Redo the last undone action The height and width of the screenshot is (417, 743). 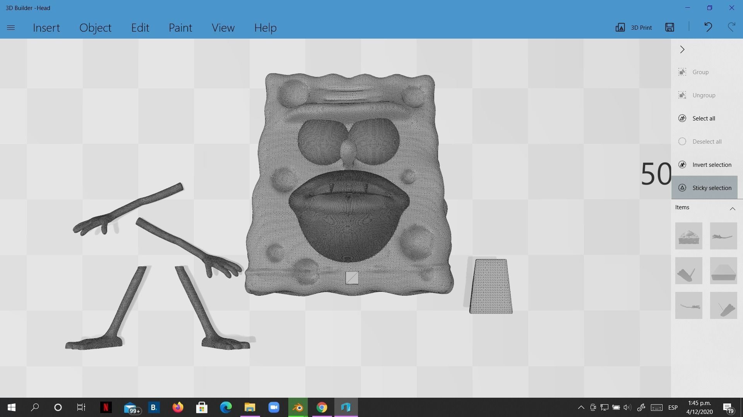[x=731, y=27]
